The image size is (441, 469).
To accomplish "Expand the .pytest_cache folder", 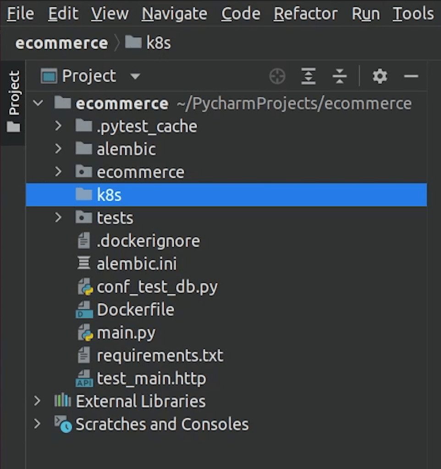I will (58, 126).
